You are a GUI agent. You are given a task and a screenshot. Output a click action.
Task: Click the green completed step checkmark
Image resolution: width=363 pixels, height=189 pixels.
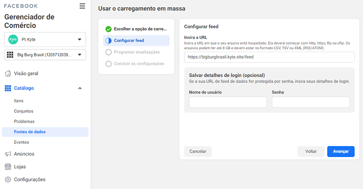108,29
